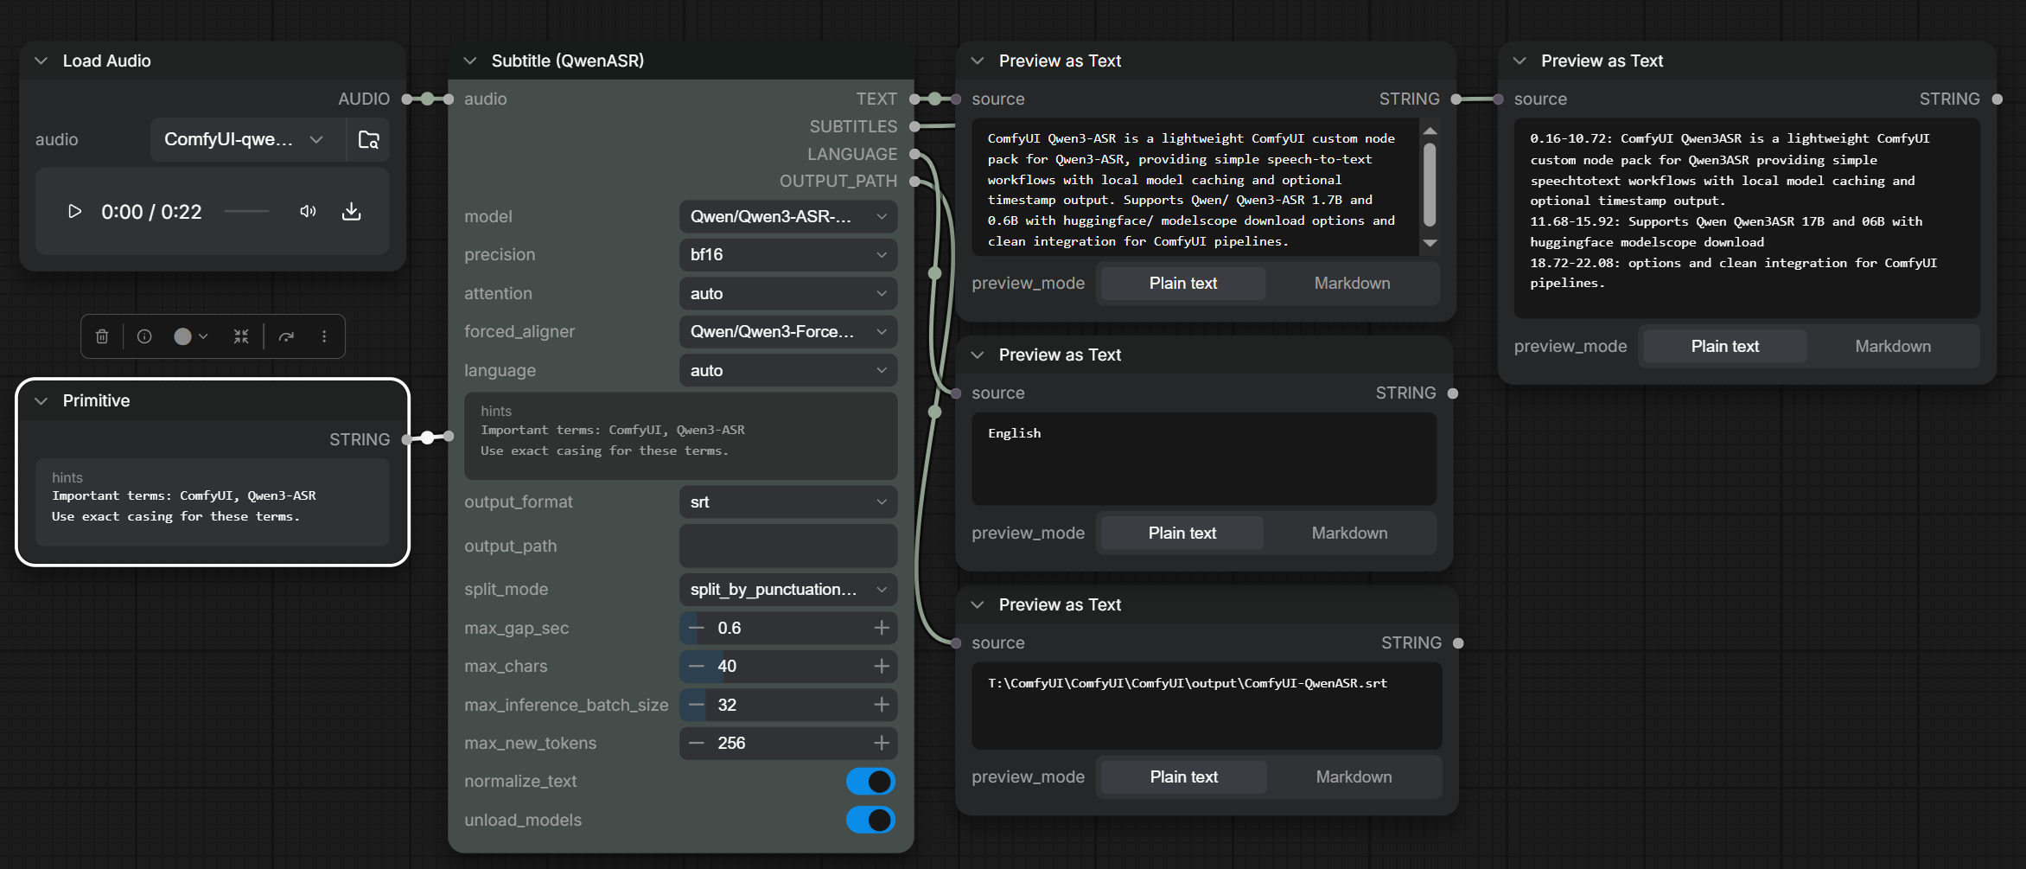The height and width of the screenshot is (869, 2026).
Task: Decrease max_inference_batch_size value
Action: point(696,706)
